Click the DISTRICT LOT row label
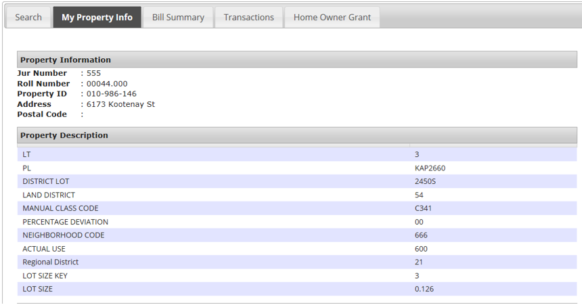 46,181
